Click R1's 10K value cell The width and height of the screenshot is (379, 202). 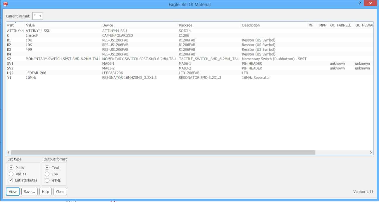(x=29, y=40)
